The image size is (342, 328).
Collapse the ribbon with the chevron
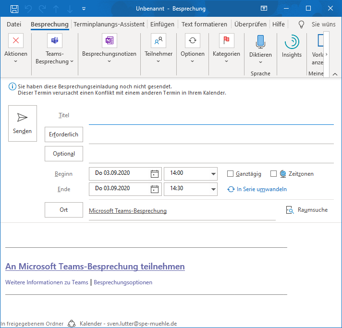tap(335, 74)
